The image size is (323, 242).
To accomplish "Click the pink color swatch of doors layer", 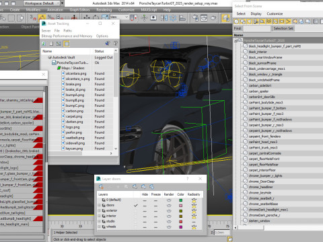I will coord(181,206).
